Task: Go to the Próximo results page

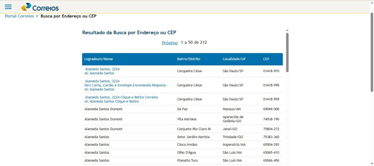Action: (x=170, y=43)
